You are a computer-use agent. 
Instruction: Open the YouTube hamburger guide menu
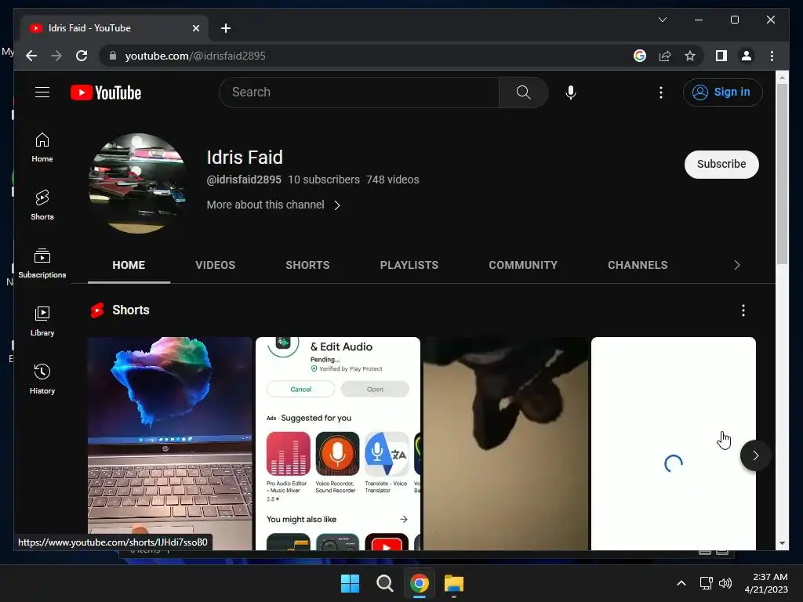42,92
